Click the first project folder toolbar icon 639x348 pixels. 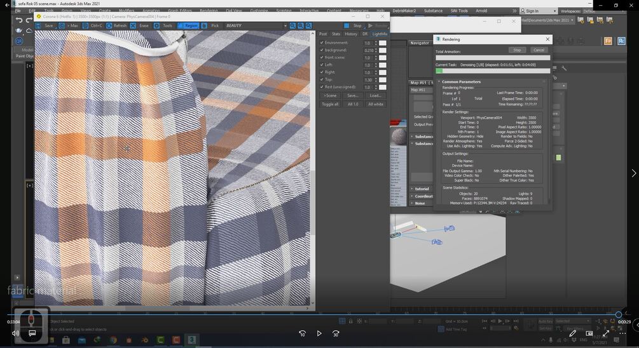[x=581, y=20]
